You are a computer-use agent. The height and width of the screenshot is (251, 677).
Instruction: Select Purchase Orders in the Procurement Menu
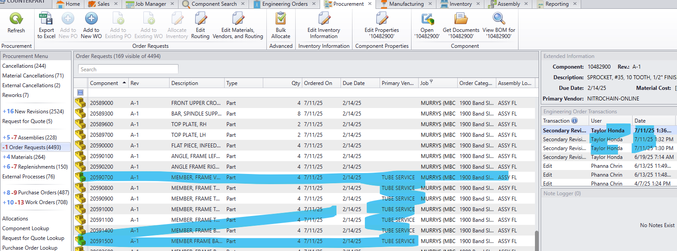44,193
